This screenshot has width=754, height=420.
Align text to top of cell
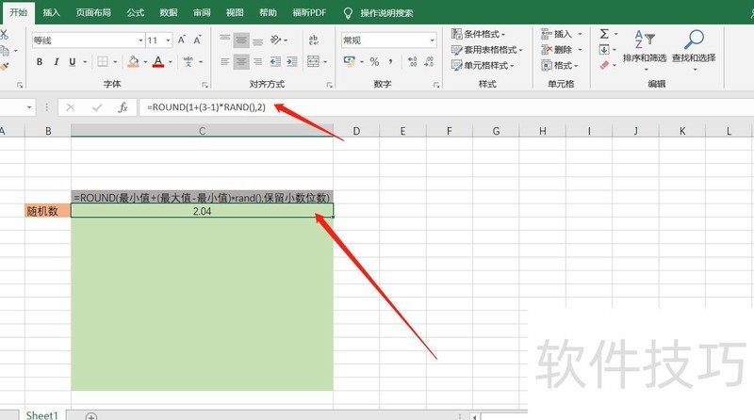coord(224,40)
